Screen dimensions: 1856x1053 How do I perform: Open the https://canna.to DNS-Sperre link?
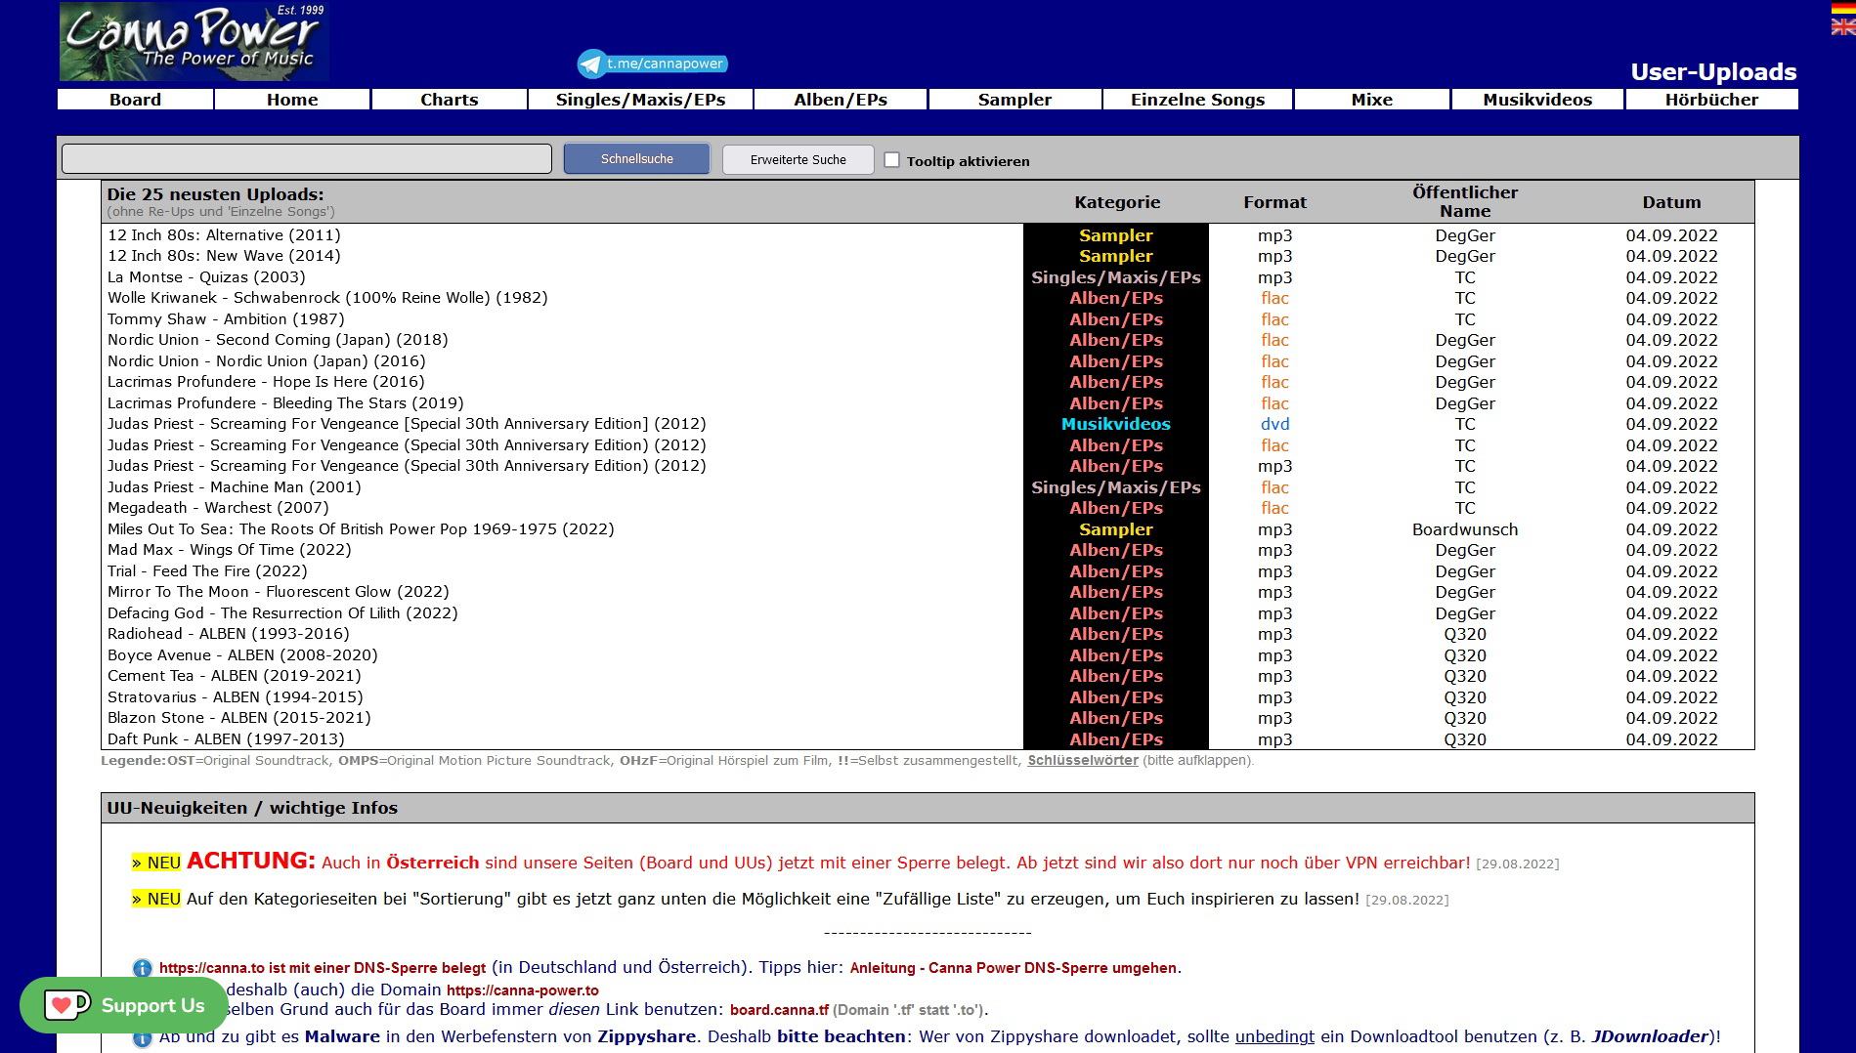click(323, 968)
